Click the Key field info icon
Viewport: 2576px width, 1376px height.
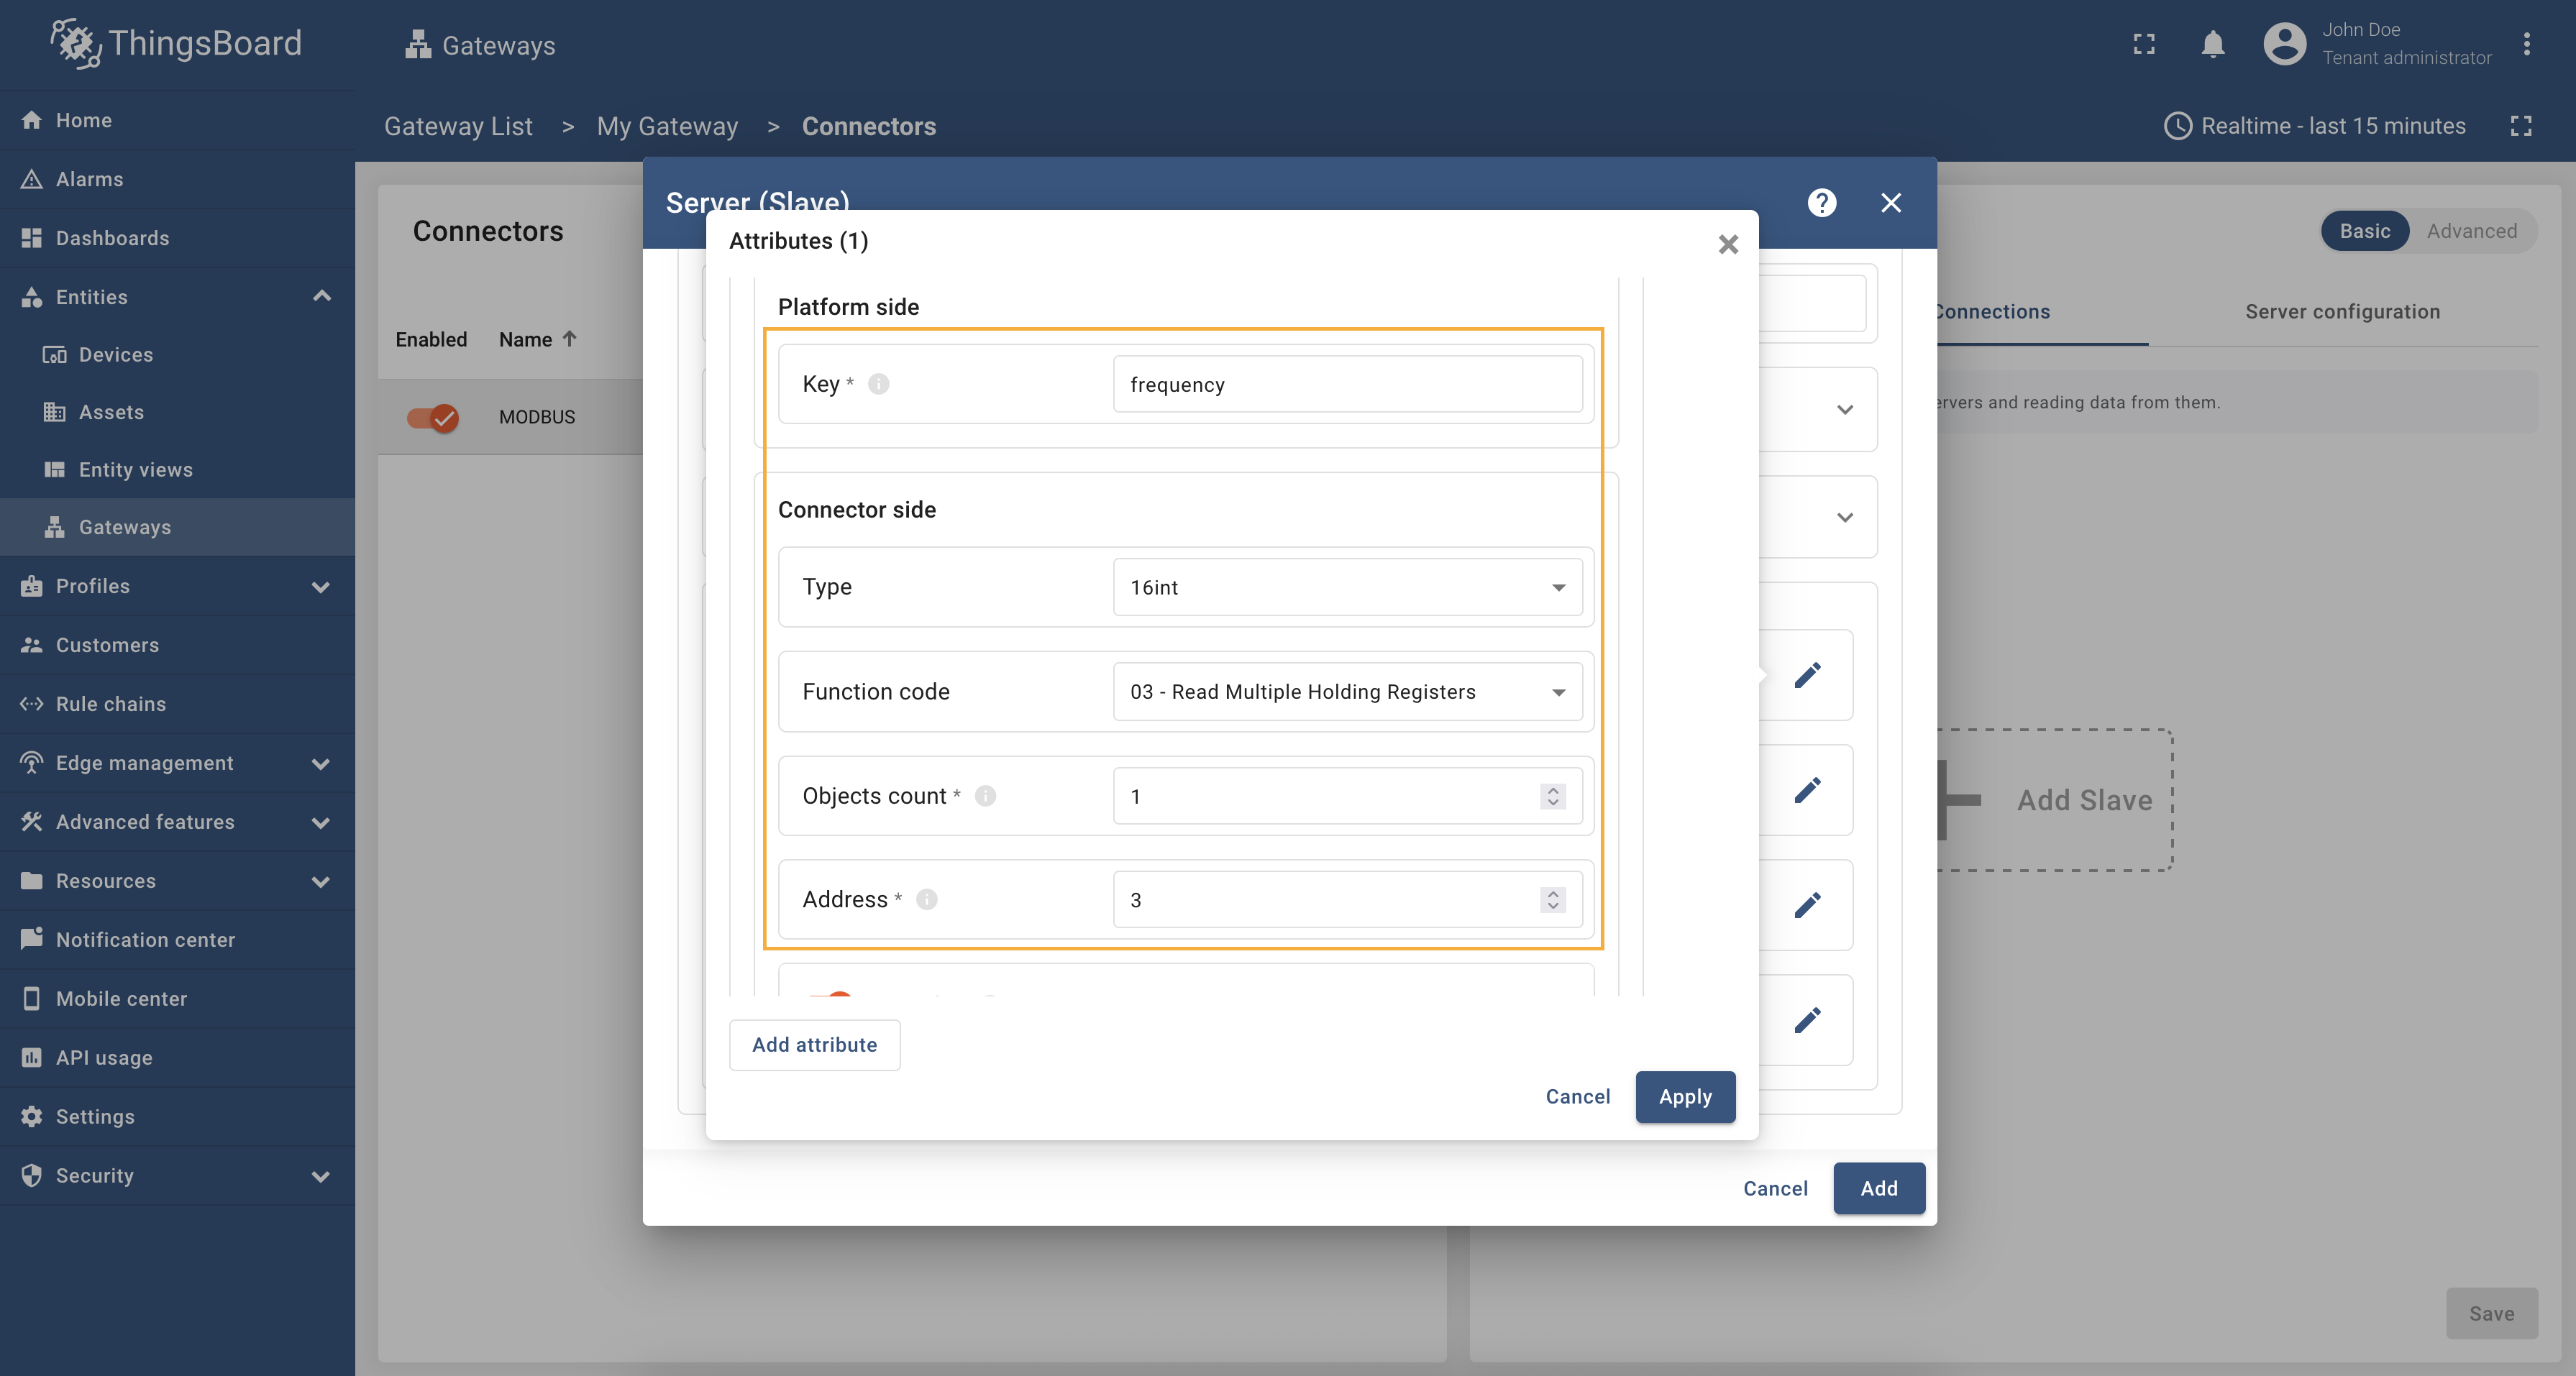tap(878, 384)
